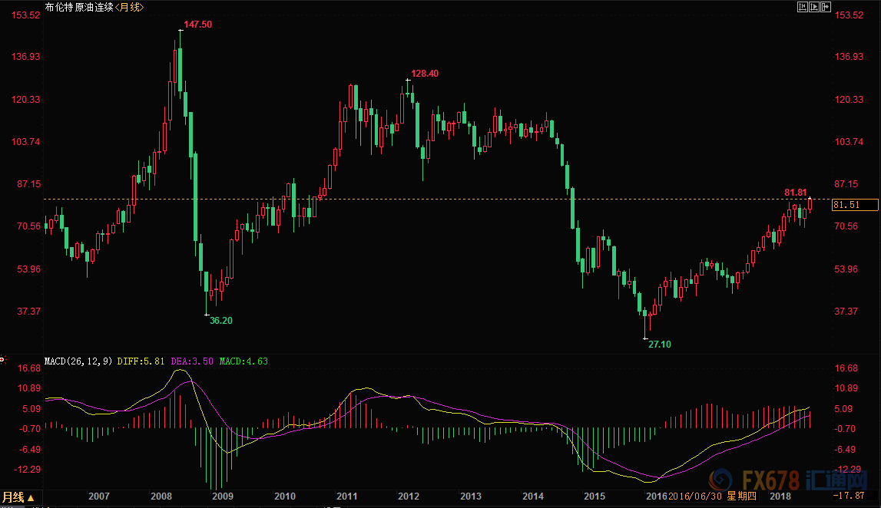The width and height of the screenshot is (881, 508).
Task: Select the 147.50 peak price label
Action: coord(198,25)
